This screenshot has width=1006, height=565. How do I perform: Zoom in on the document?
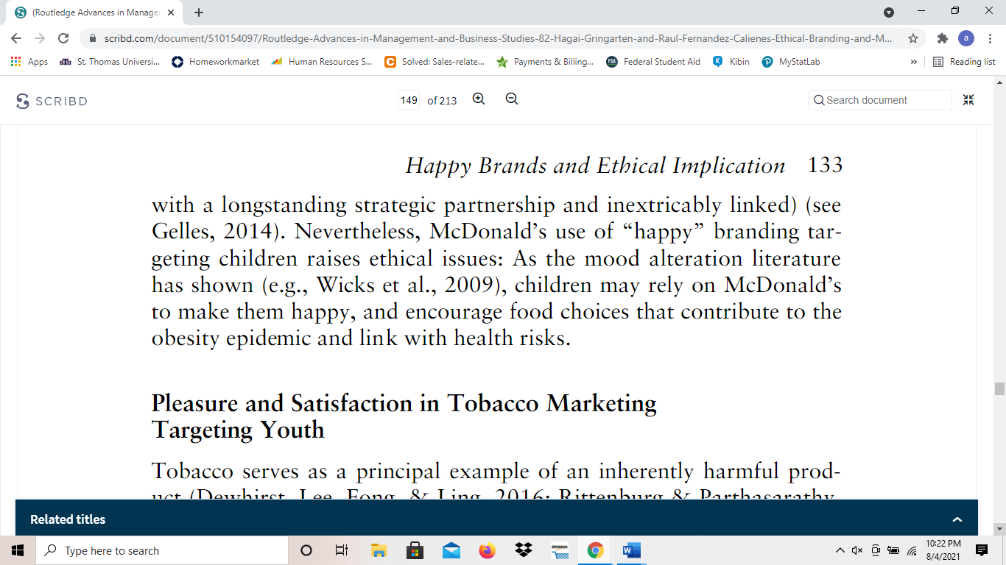coord(479,99)
